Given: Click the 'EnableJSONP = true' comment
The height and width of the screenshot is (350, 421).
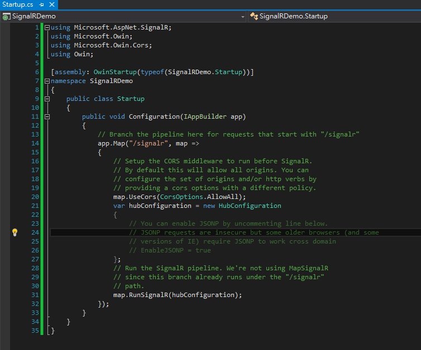Looking at the screenshot, I should pos(175,250).
